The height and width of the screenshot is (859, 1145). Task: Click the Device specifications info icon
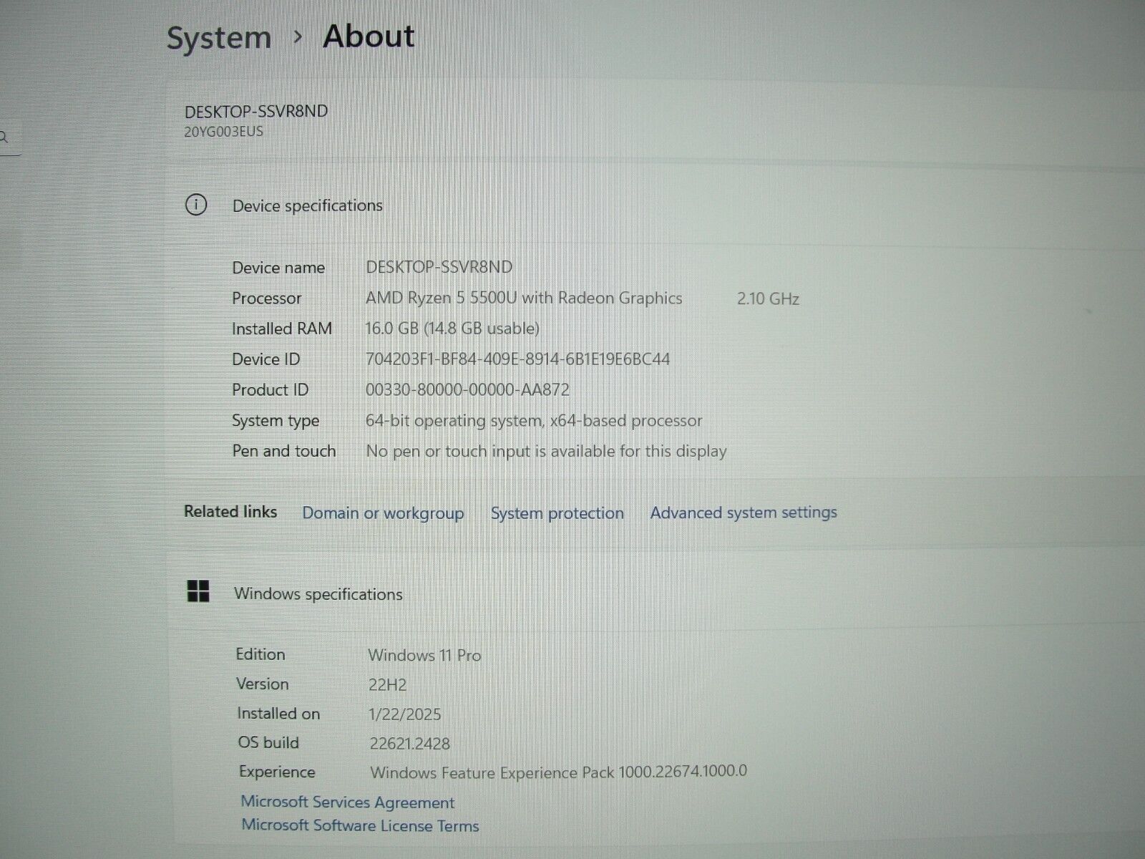196,205
